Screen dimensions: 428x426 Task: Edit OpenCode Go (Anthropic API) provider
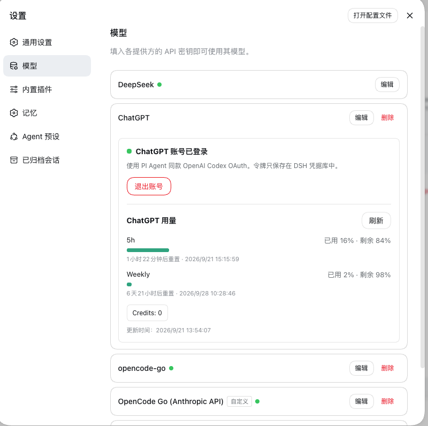(362, 401)
